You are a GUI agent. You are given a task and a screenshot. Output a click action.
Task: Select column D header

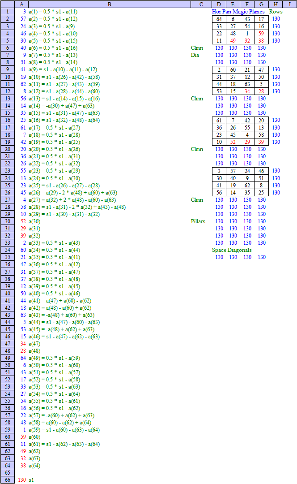pos(219,4)
